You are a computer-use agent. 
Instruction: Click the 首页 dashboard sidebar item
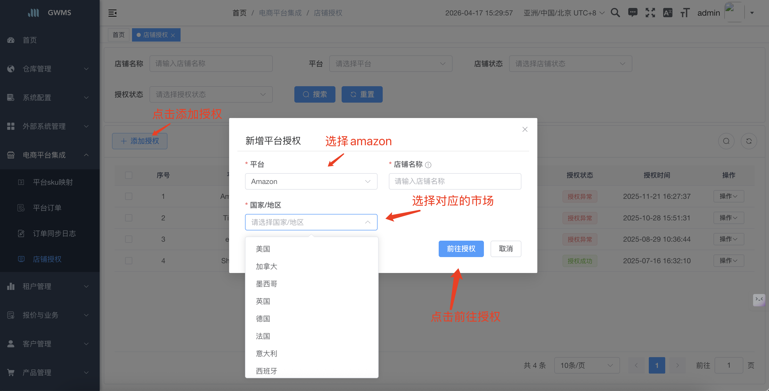coord(50,40)
